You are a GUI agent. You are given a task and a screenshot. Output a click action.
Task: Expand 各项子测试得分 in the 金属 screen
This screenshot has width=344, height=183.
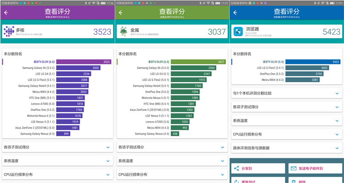pyautogui.click(x=172, y=147)
